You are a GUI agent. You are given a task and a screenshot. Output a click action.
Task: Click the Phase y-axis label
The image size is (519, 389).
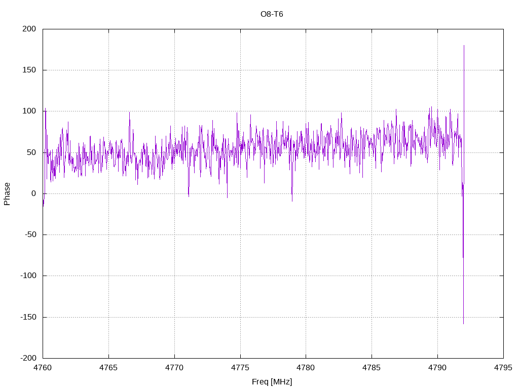[x=7, y=194]
